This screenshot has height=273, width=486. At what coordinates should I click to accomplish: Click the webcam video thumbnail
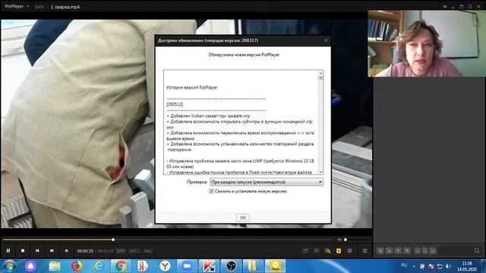click(427, 43)
